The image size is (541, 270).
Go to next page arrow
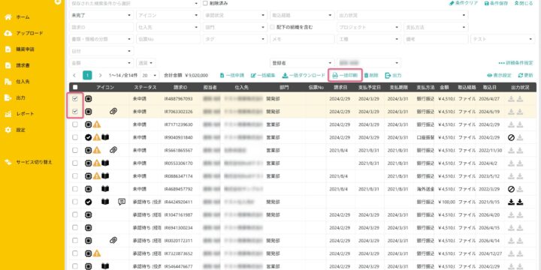coord(101,76)
